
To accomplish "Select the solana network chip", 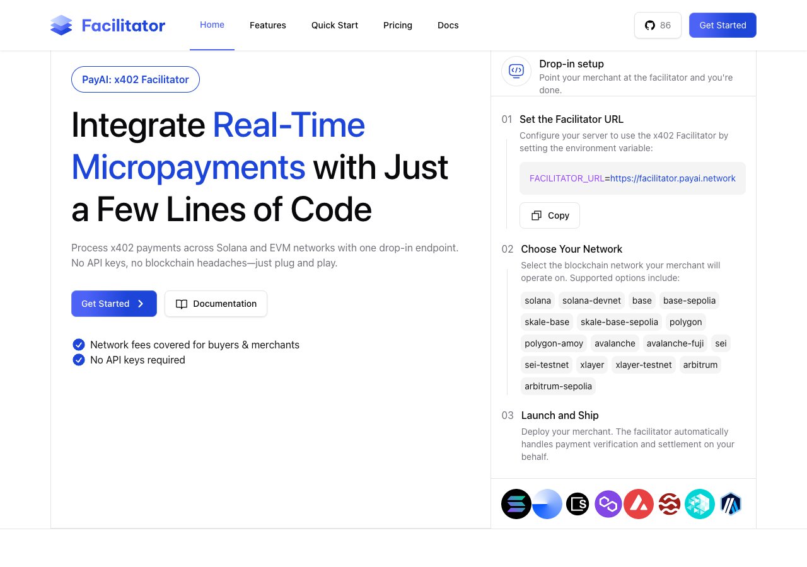I will 538,301.
